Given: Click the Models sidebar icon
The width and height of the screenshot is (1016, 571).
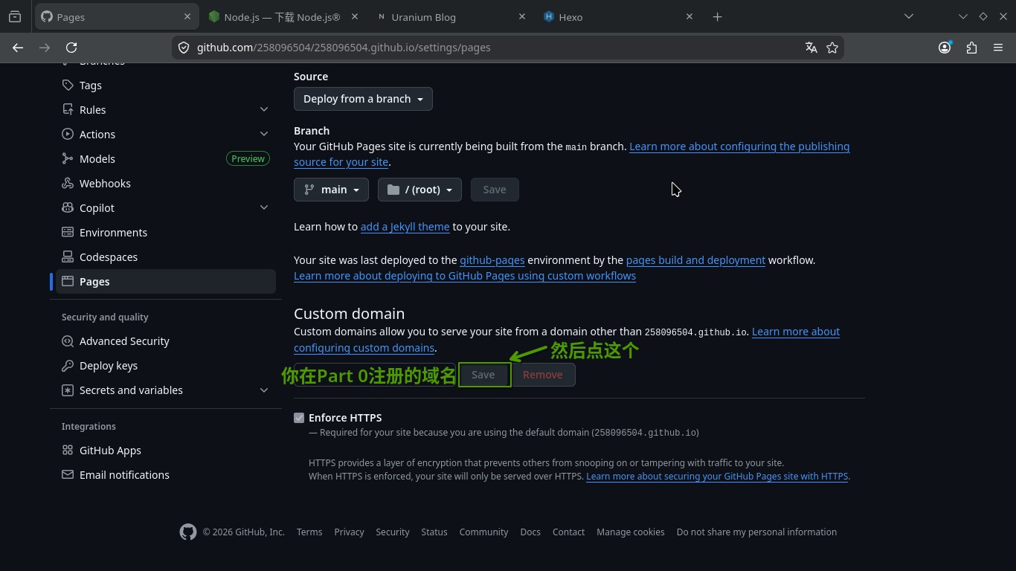Looking at the screenshot, I should point(68,159).
